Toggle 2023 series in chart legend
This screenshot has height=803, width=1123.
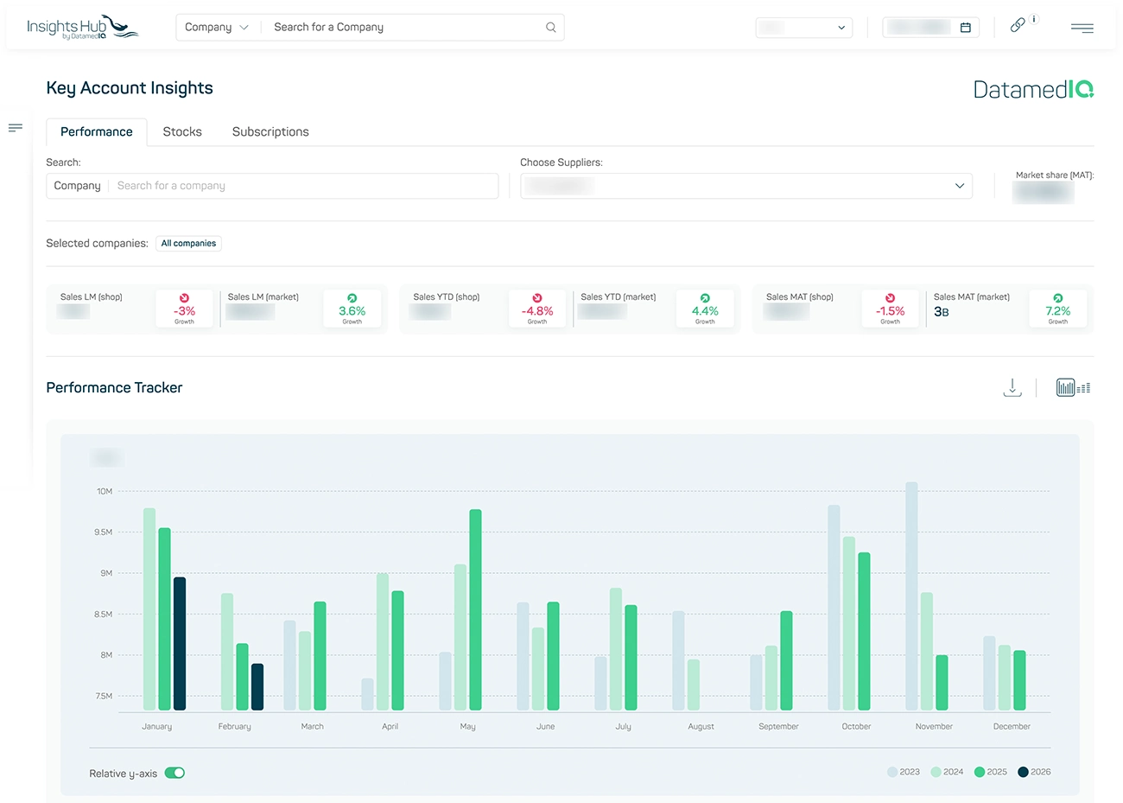click(x=903, y=772)
